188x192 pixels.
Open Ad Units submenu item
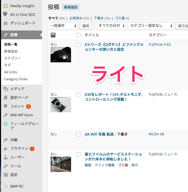click(x=11, y=72)
